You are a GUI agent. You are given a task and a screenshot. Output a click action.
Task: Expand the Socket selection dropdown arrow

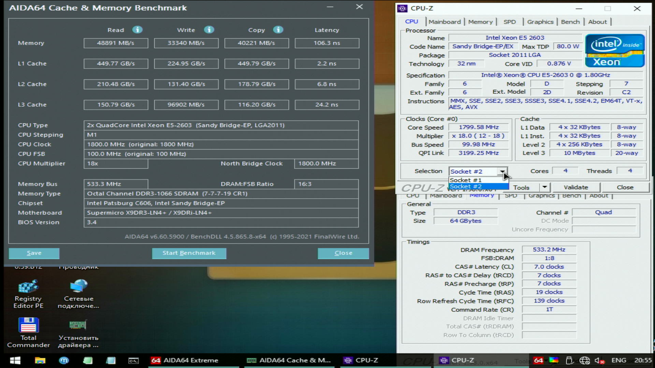point(502,171)
